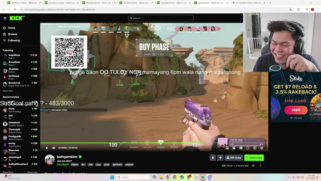Mute the video using the speaker icon
The width and height of the screenshot is (321, 181).
pos(54,148)
